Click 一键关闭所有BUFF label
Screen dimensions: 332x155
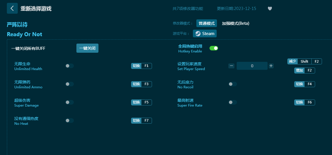coord(28,48)
